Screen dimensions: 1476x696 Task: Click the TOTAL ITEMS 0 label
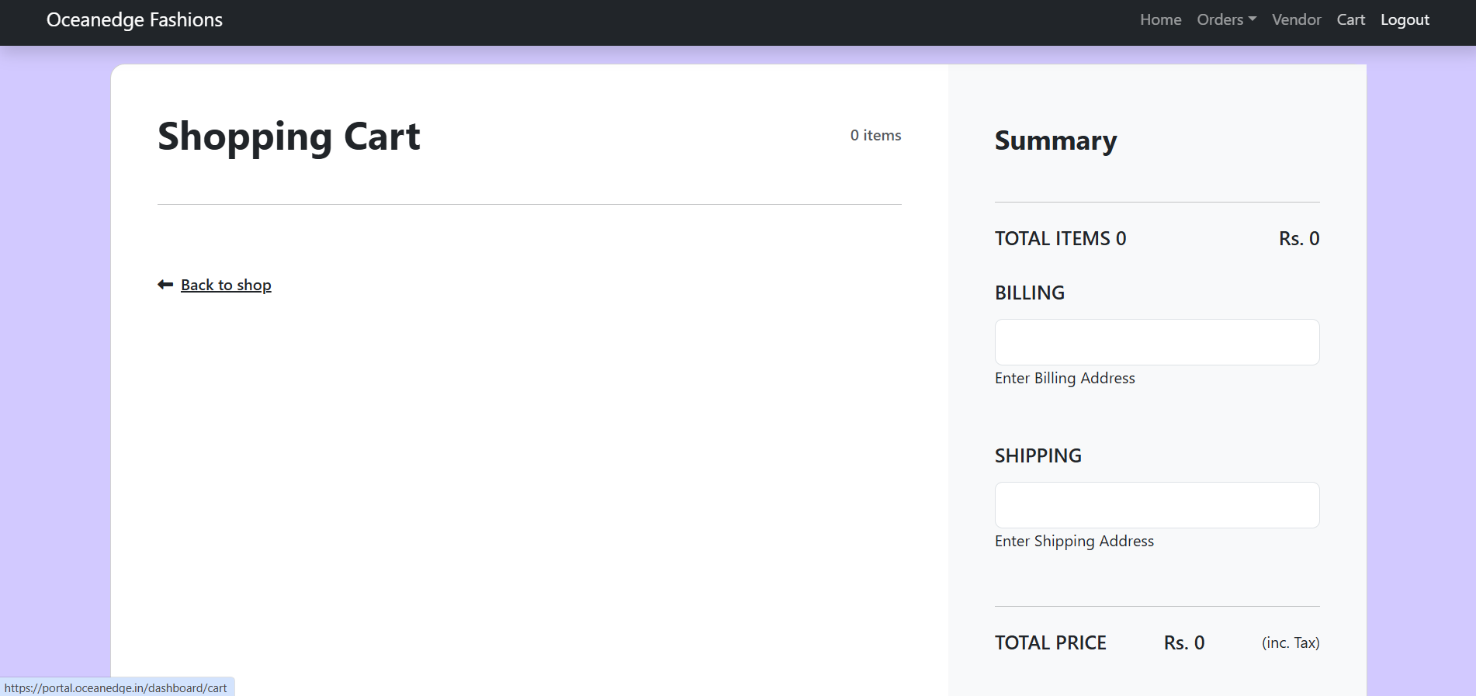(x=1060, y=239)
